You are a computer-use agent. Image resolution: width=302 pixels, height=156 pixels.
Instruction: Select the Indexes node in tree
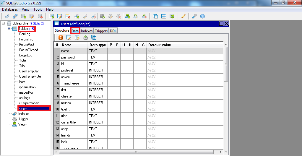[x=24, y=114]
